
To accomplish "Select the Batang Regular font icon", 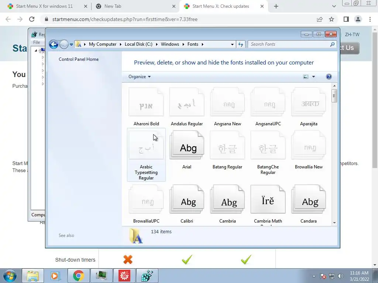I will click(227, 145).
